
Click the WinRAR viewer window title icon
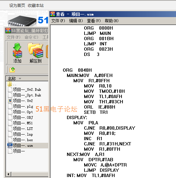click(53, 14)
